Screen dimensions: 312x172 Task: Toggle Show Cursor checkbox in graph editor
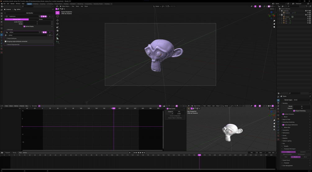point(168,109)
